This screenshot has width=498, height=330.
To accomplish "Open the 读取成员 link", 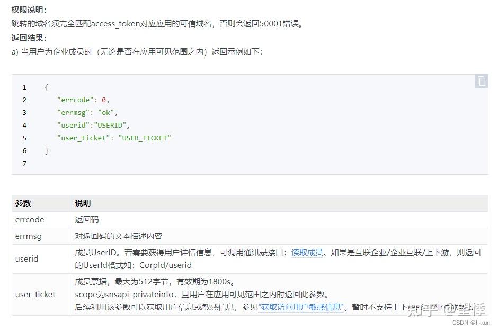I will [x=307, y=253].
